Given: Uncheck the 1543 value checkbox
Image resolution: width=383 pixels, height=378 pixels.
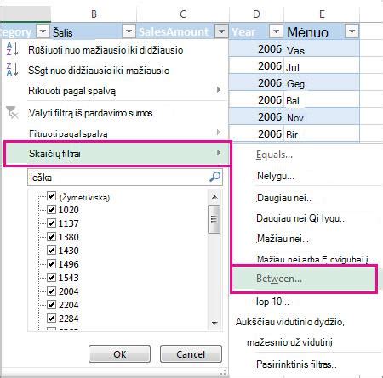Looking at the screenshot, I should 51,277.
